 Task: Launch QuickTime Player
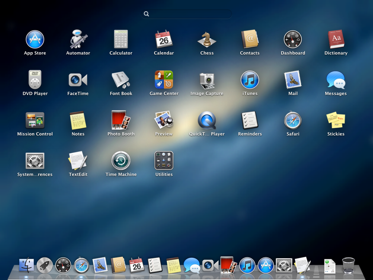pos(207,120)
